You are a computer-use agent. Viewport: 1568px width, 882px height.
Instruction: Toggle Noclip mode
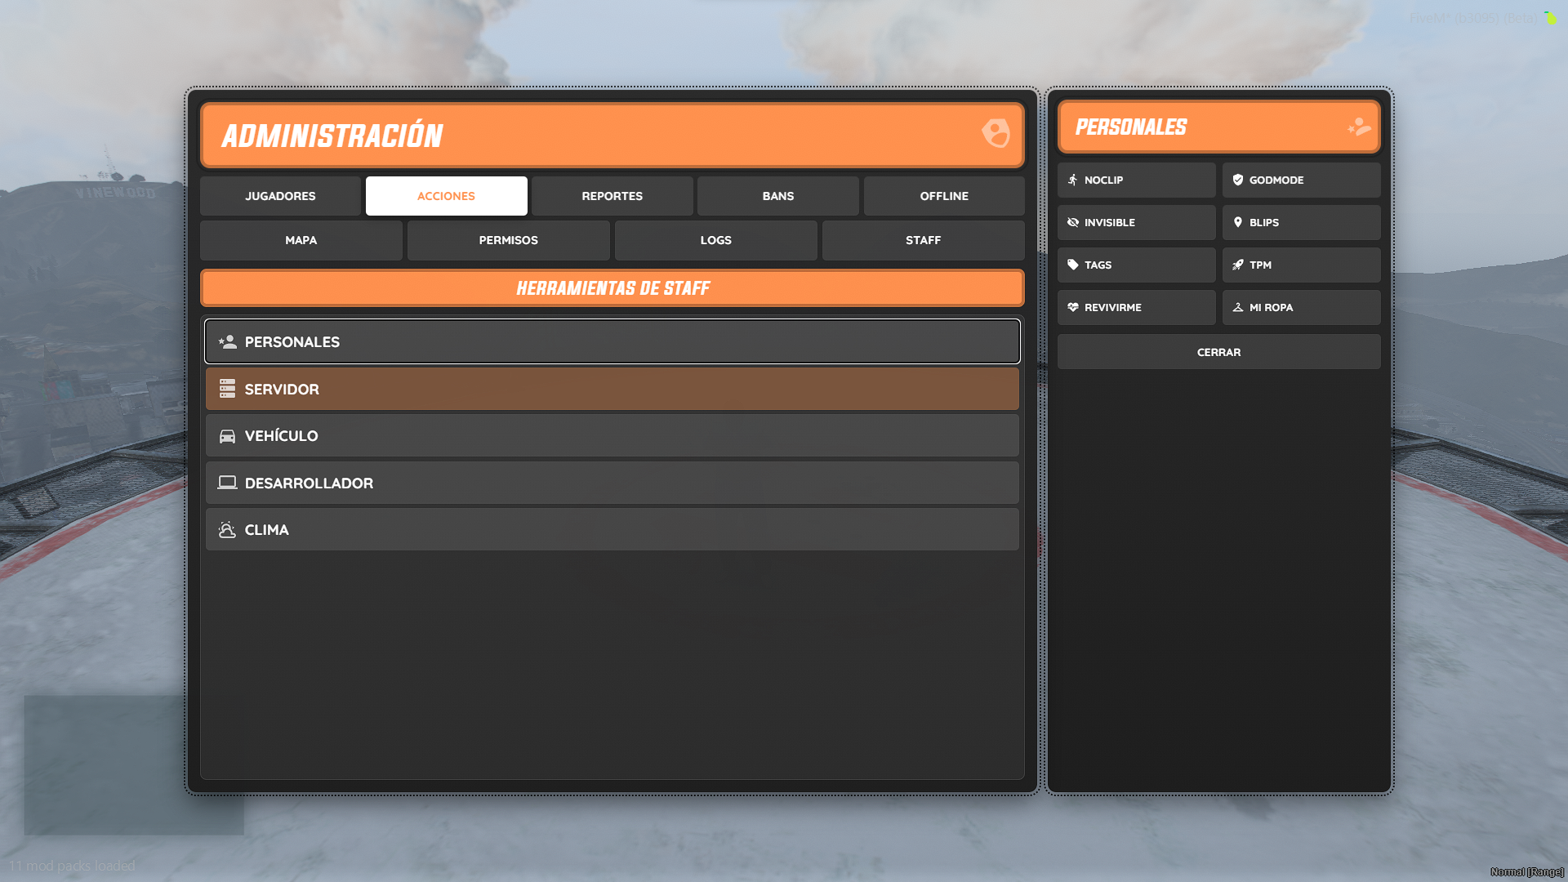[1136, 180]
